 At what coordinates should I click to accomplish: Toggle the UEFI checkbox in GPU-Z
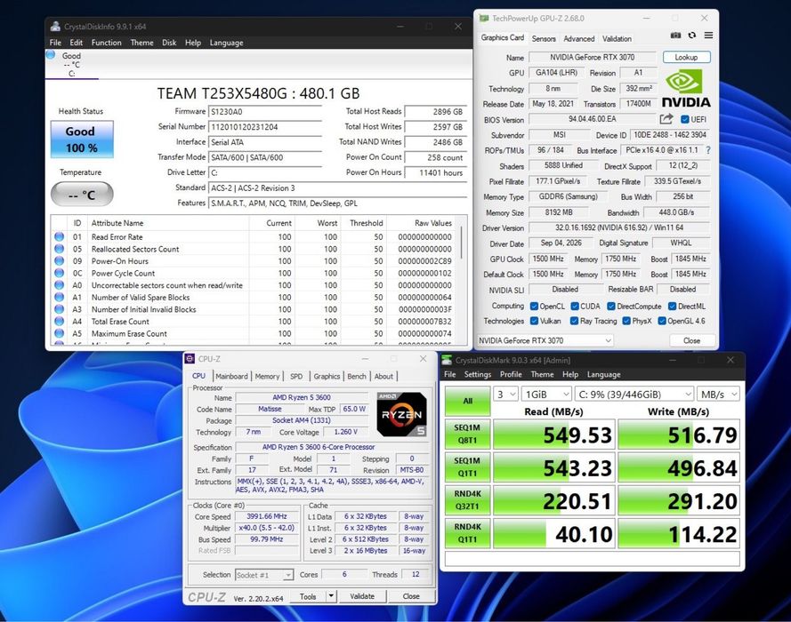pyautogui.click(x=684, y=119)
